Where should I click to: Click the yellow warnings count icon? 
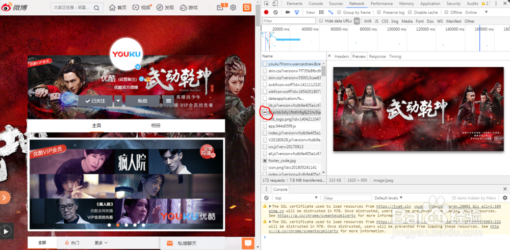pyautogui.click(x=485, y=4)
